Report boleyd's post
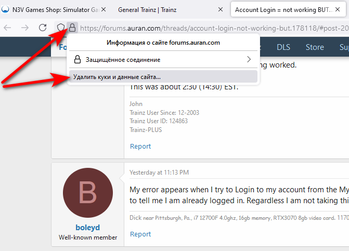Viewport: 349px width, 251px height. pos(140,234)
